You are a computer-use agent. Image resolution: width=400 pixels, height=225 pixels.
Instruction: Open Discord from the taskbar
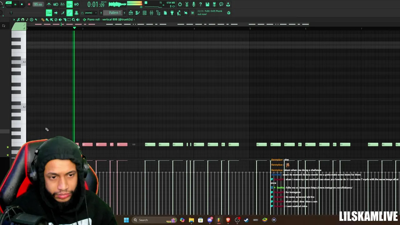pyautogui.click(x=210, y=220)
